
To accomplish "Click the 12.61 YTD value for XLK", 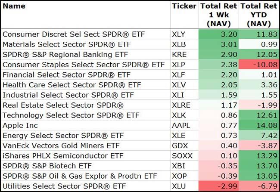I will [258, 115].
